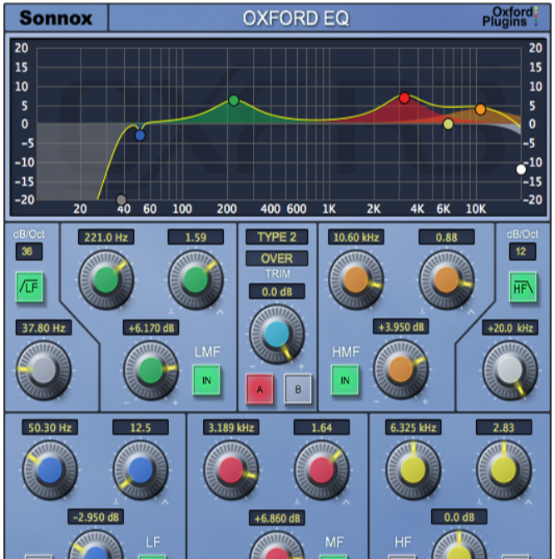555x559 pixels.
Task: Click the HMF frequency knob (10.60 kHz)
Action: coord(356,279)
